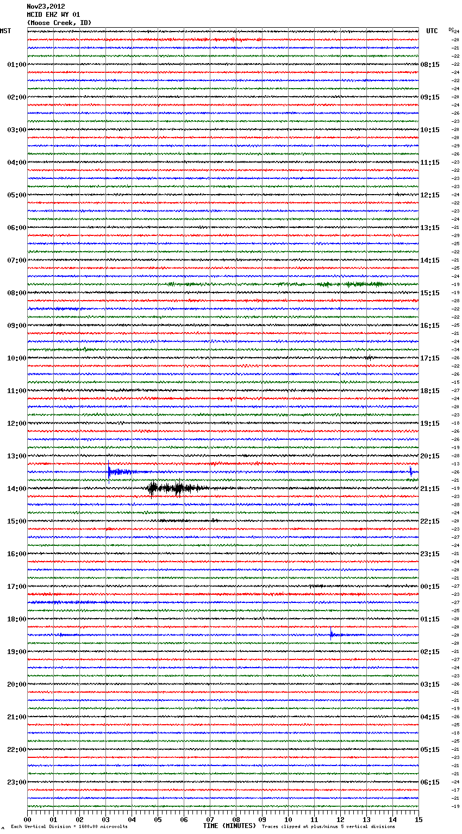Click the 04:15 UTC time label
Screen dimensions: 462x834
[x=430, y=717]
